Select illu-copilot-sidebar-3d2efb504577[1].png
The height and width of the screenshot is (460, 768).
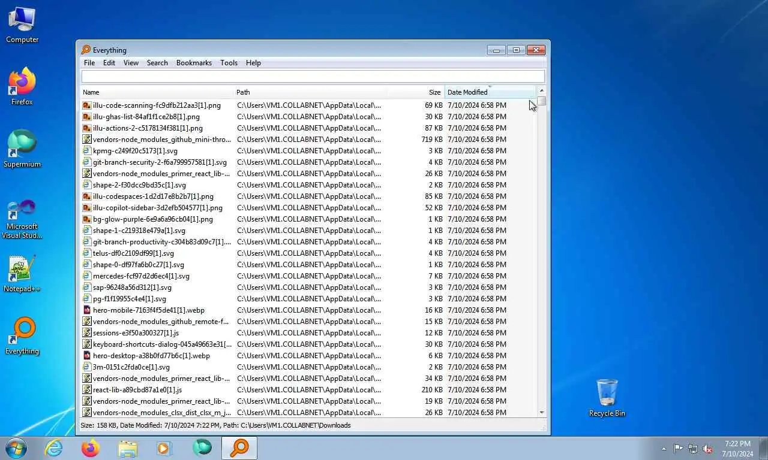[x=158, y=208]
